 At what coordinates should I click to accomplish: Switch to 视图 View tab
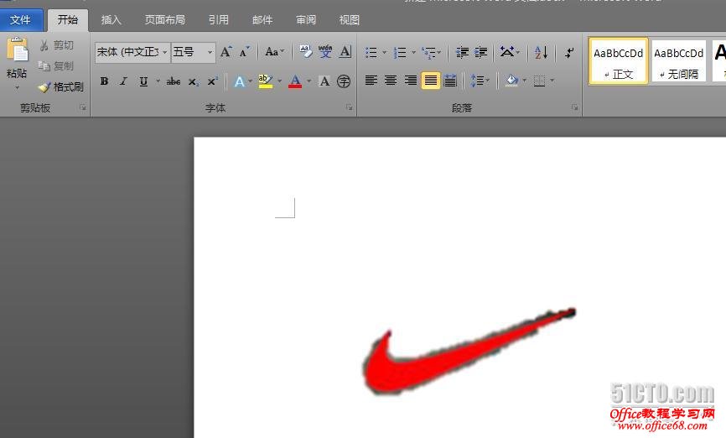(x=349, y=20)
